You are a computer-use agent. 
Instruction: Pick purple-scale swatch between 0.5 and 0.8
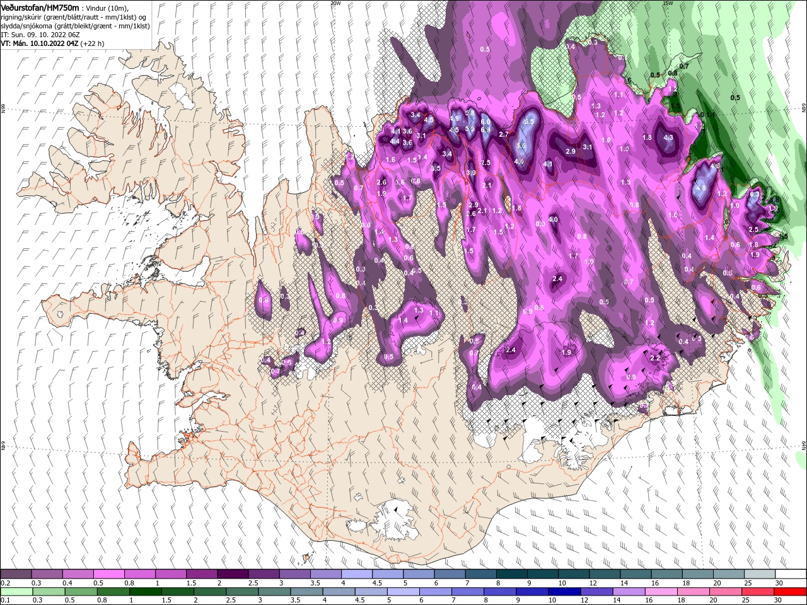(x=108, y=574)
